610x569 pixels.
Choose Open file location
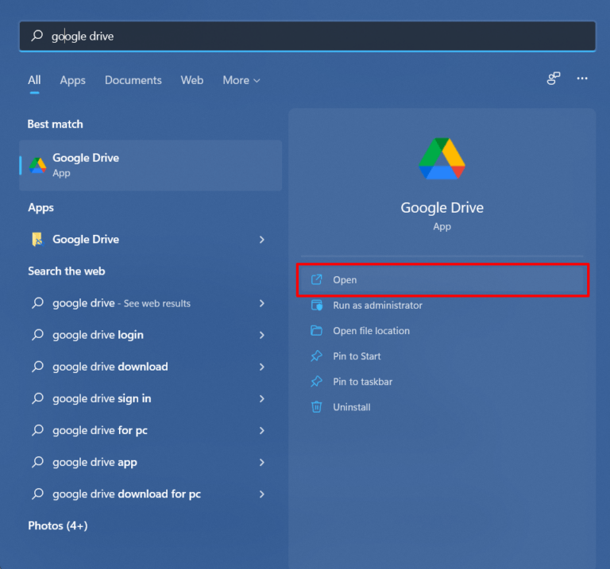442,331
